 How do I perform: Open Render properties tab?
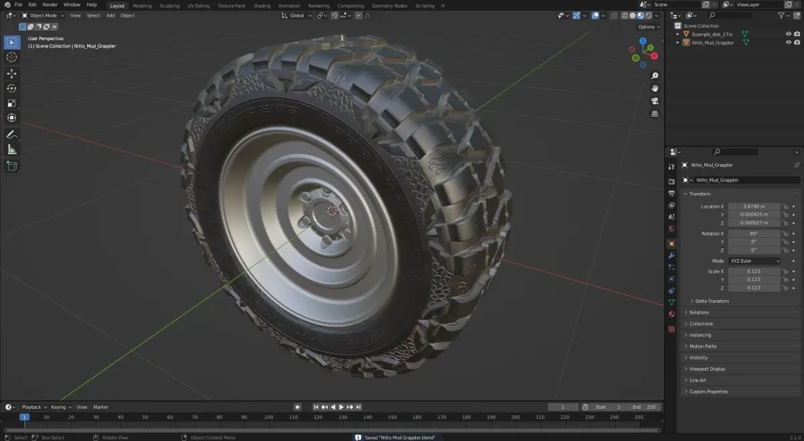[x=671, y=182]
